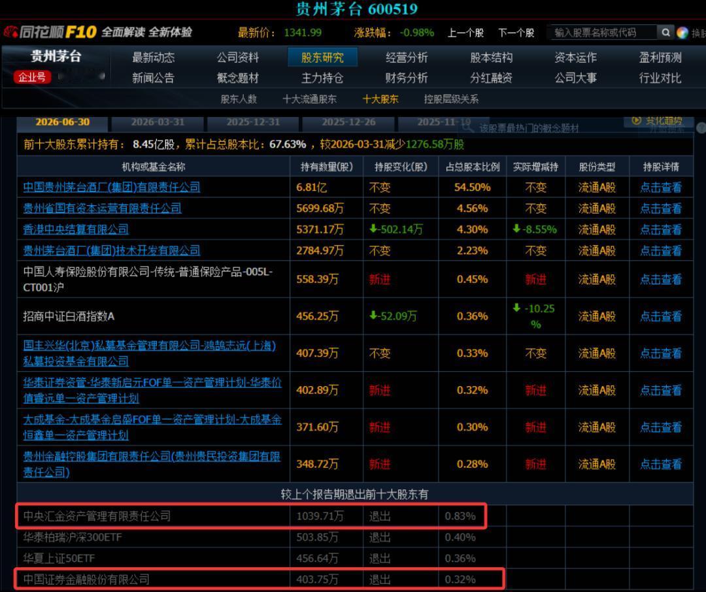
Task: Switch to 十大流通股东 sub-tab
Action: 309,99
